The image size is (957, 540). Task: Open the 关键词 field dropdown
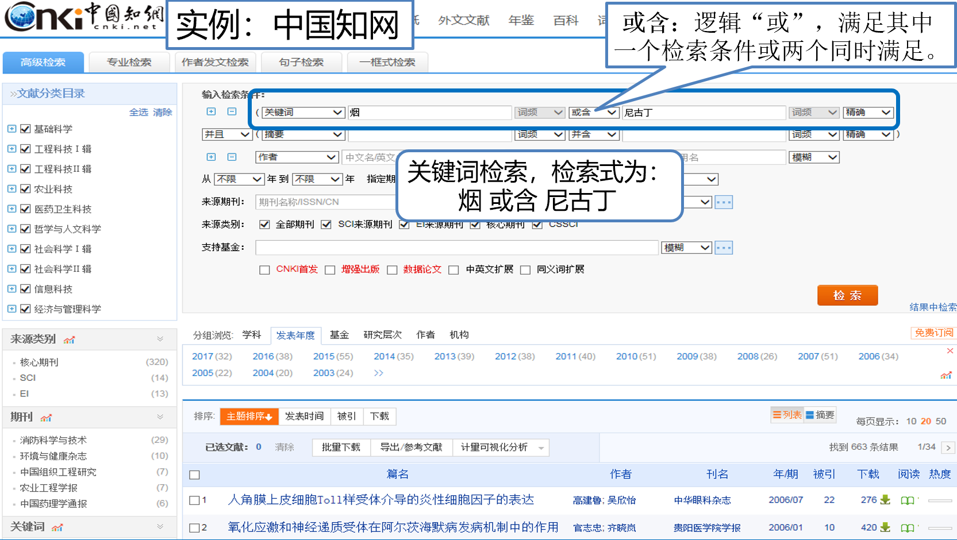click(303, 113)
